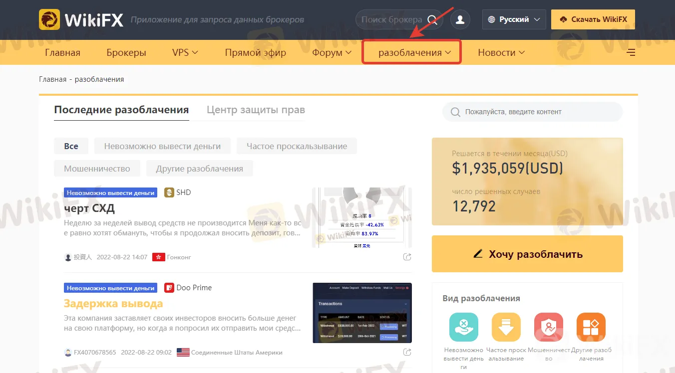The height and width of the screenshot is (373, 675).
Task: Click the WikiFX lion logo
Action: point(49,20)
